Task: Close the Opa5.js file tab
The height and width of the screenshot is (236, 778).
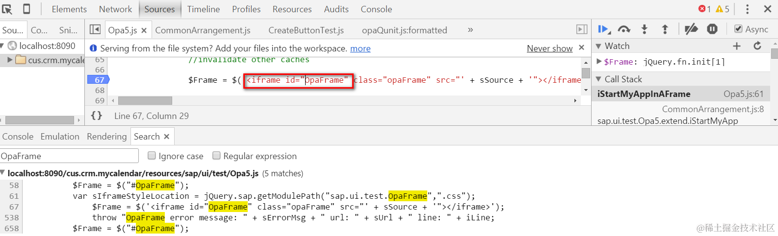Action: (x=144, y=30)
